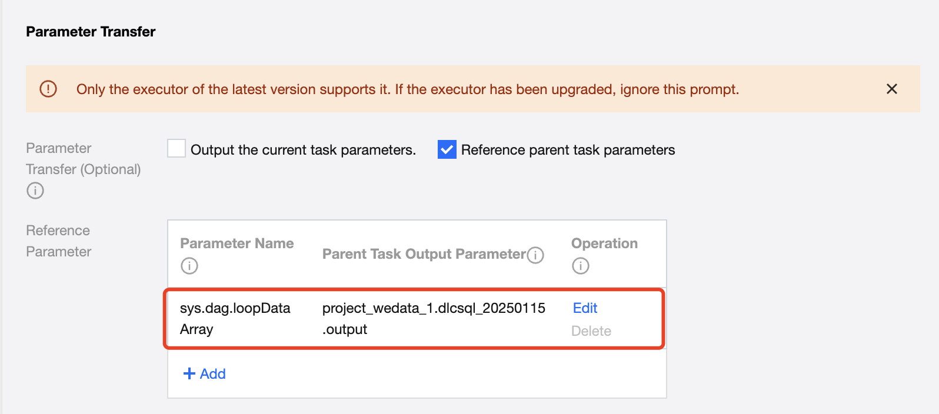The image size is (939, 414).
Task: Click the Operation column header text
Action: click(604, 243)
